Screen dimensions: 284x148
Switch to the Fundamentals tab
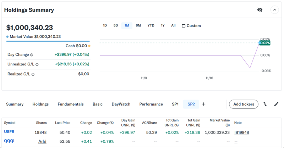click(71, 104)
